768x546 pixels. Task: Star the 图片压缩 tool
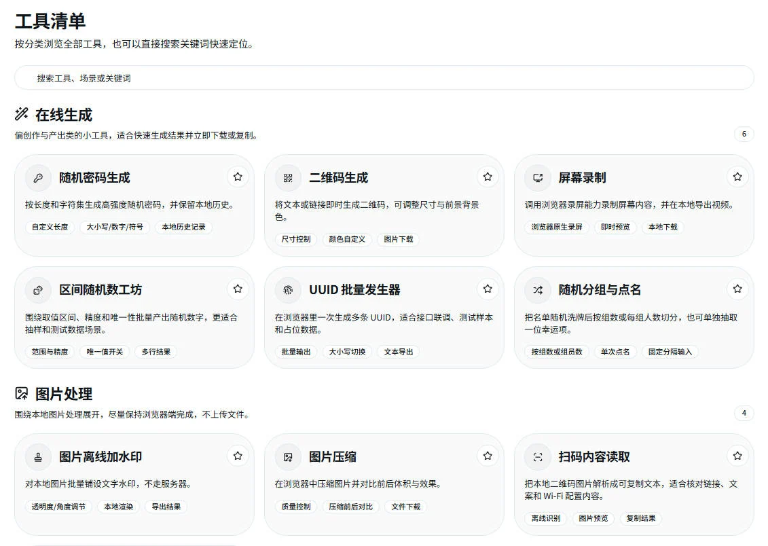(487, 456)
